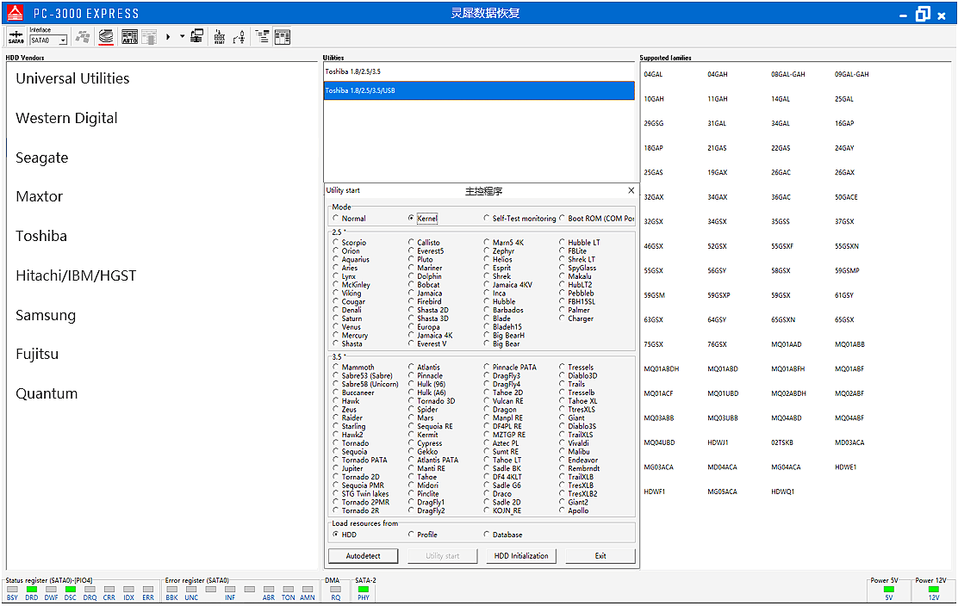The width and height of the screenshot is (958, 606).
Task: Click the AUTO toolbar icon
Action: 129,37
